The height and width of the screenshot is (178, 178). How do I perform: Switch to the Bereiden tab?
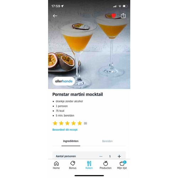107,141
